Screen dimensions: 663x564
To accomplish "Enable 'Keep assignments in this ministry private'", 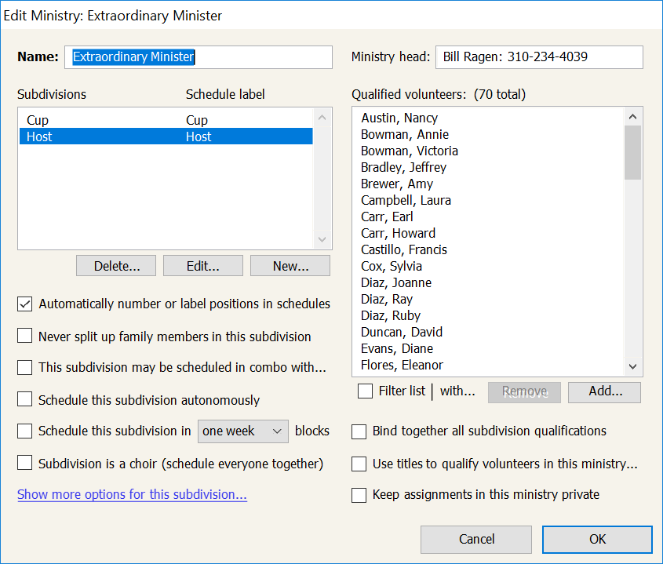I will pos(359,495).
